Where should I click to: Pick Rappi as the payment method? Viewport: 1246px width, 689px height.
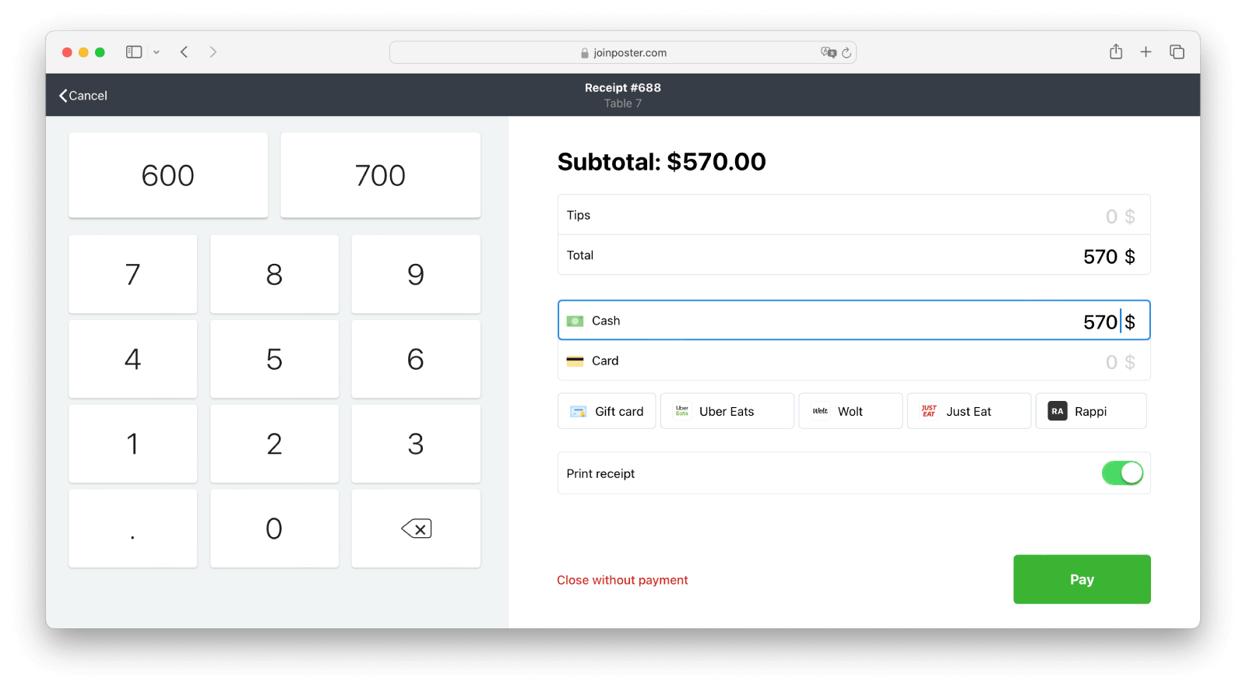point(1090,411)
